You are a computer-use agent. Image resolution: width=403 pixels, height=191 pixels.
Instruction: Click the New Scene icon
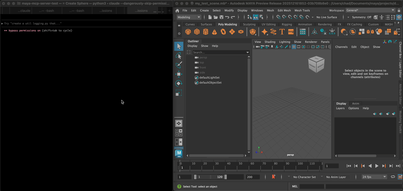(210, 17)
